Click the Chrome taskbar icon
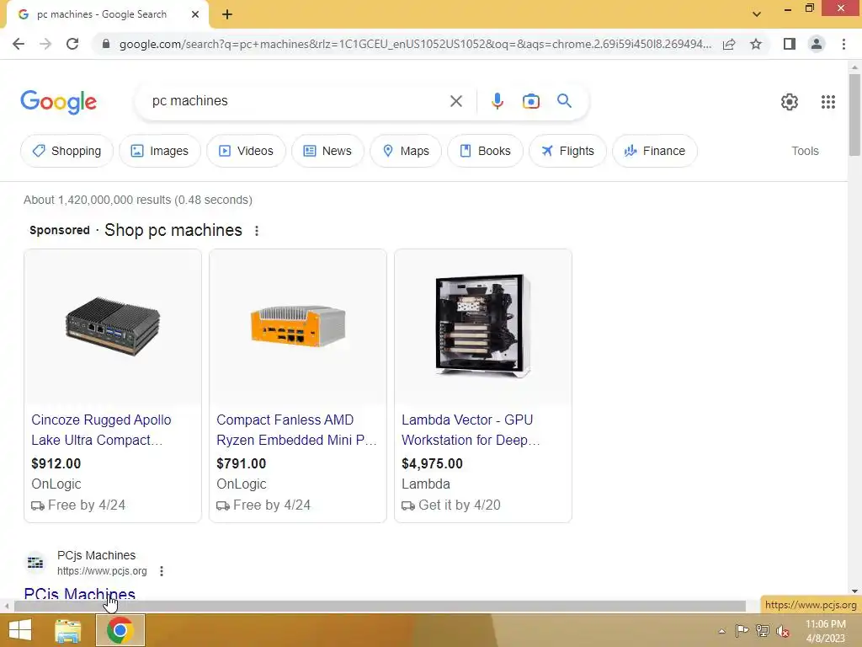Screen dimensions: 862x647 [x=120, y=630]
